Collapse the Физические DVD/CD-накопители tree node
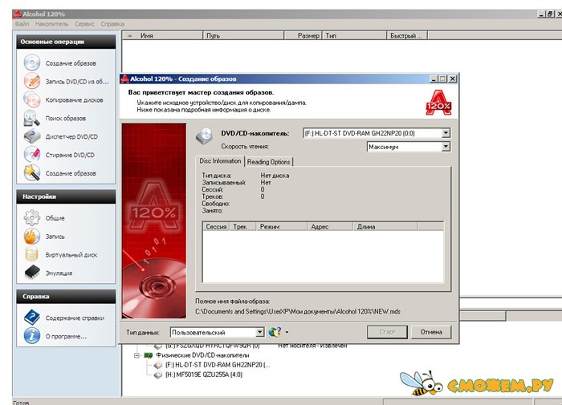This screenshot has height=405, width=562. 136,355
